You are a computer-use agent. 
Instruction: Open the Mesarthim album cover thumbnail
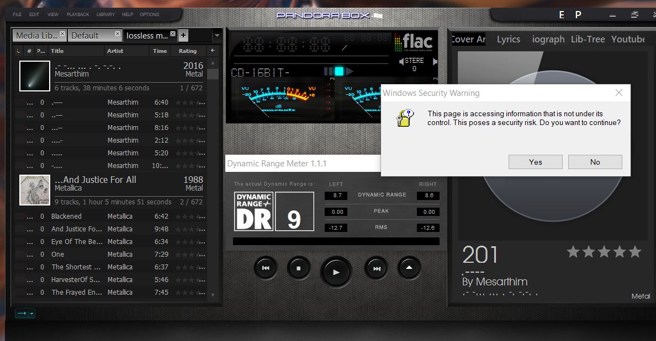(35, 76)
